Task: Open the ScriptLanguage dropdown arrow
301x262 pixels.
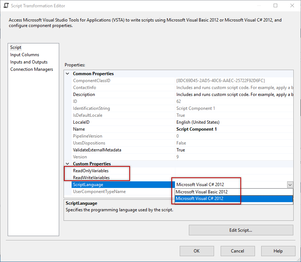Action: pyautogui.click(x=290, y=185)
